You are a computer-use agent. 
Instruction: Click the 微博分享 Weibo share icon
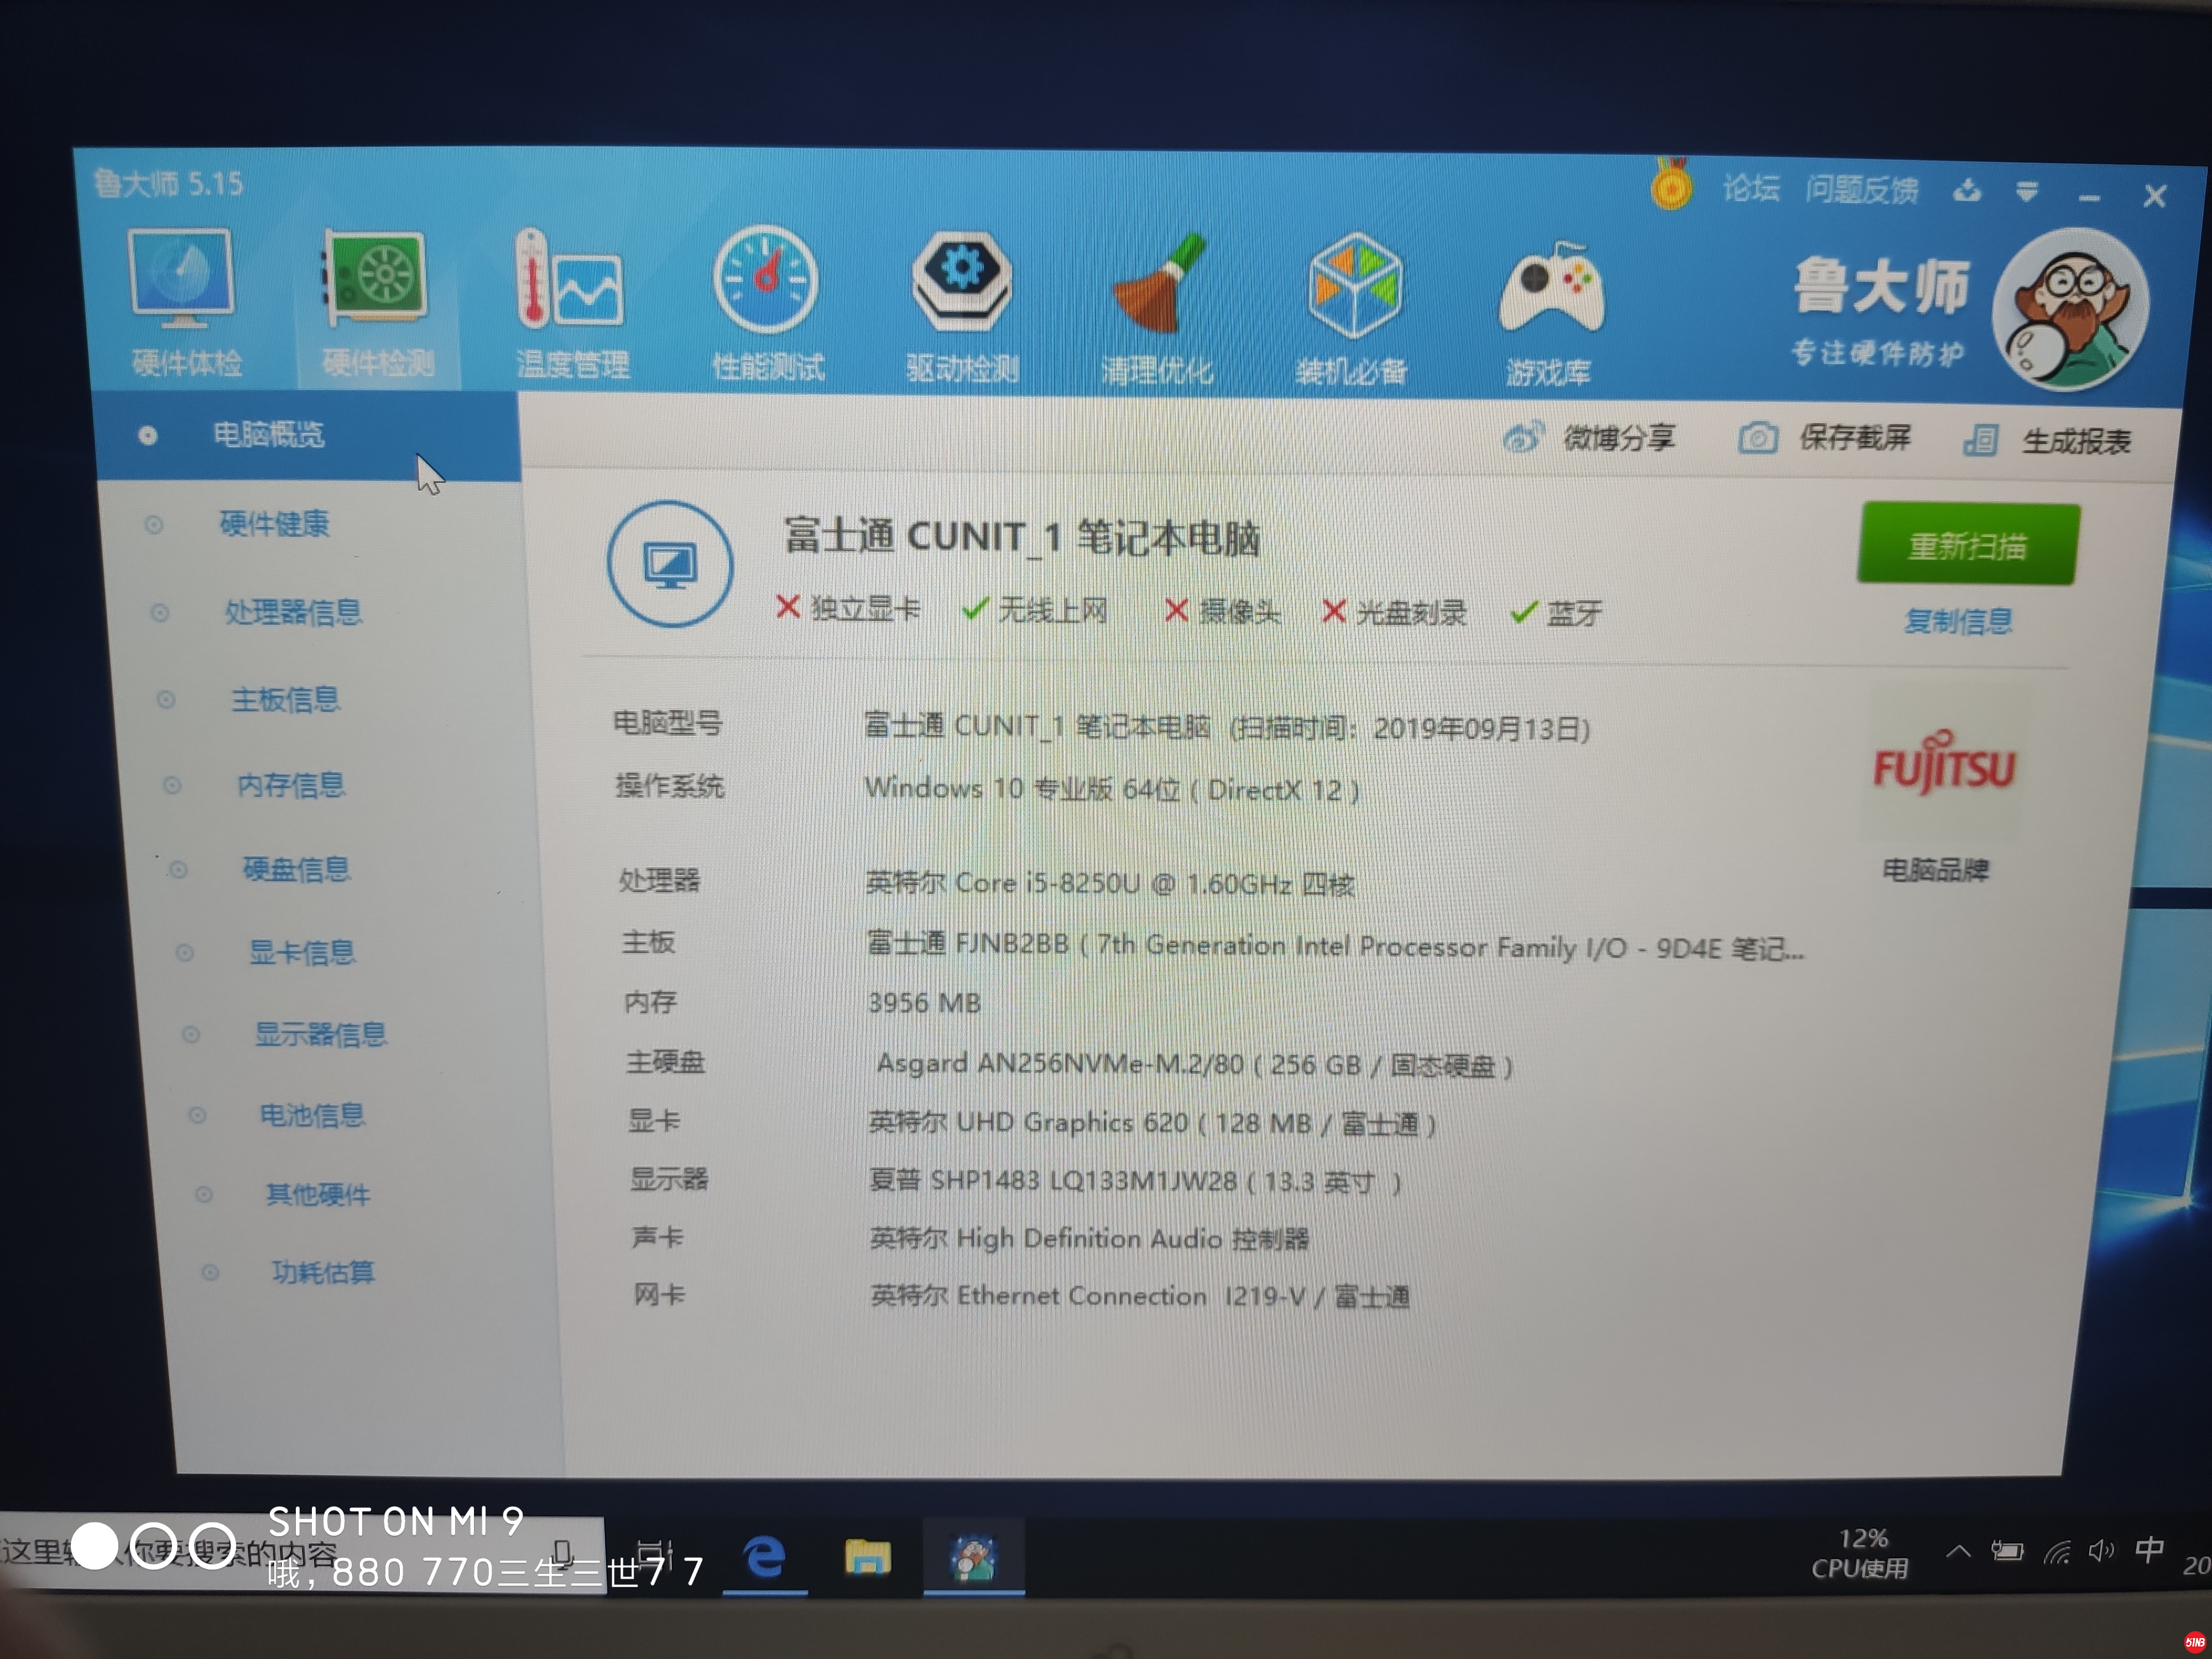pyautogui.click(x=1523, y=438)
